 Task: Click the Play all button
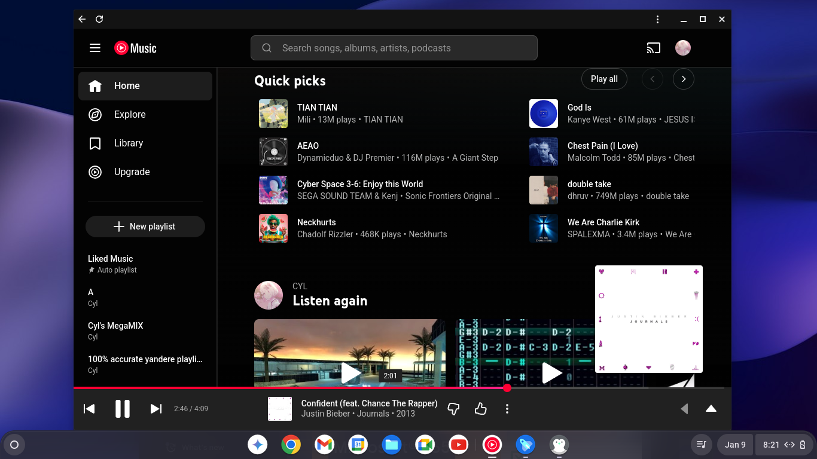(x=604, y=79)
